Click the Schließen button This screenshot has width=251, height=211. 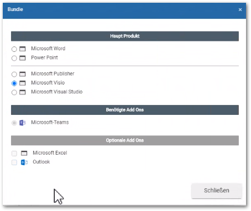pyautogui.click(x=217, y=191)
